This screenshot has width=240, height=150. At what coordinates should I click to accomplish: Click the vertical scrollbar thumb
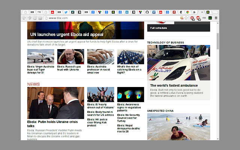coord(217,41)
